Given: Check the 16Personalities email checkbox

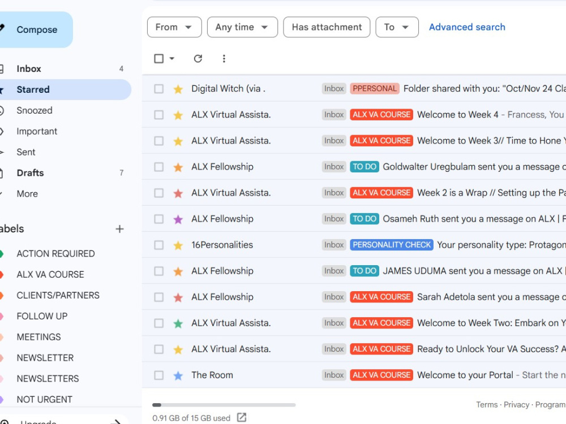Looking at the screenshot, I should click(x=159, y=245).
